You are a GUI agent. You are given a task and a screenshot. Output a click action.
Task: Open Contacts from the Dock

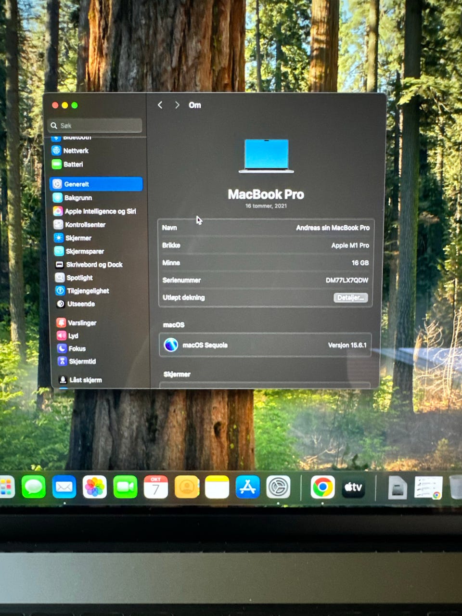(x=187, y=487)
